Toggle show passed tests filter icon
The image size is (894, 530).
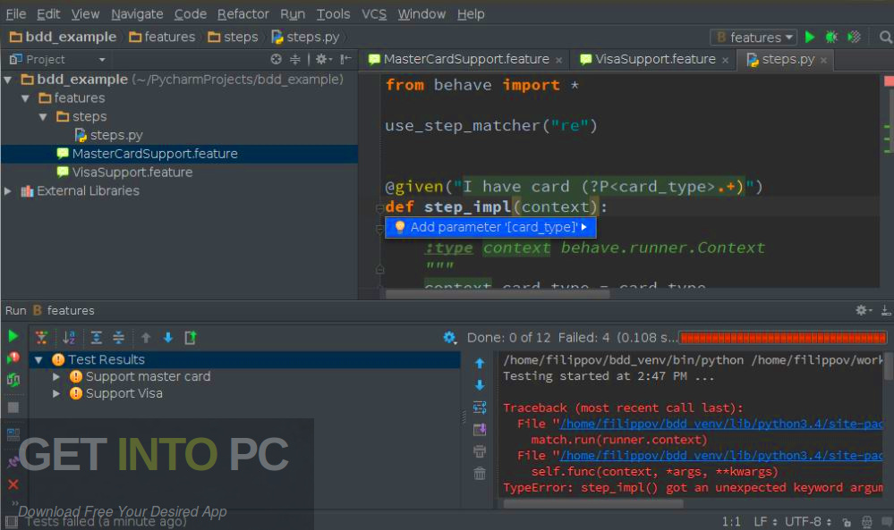tap(41, 338)
